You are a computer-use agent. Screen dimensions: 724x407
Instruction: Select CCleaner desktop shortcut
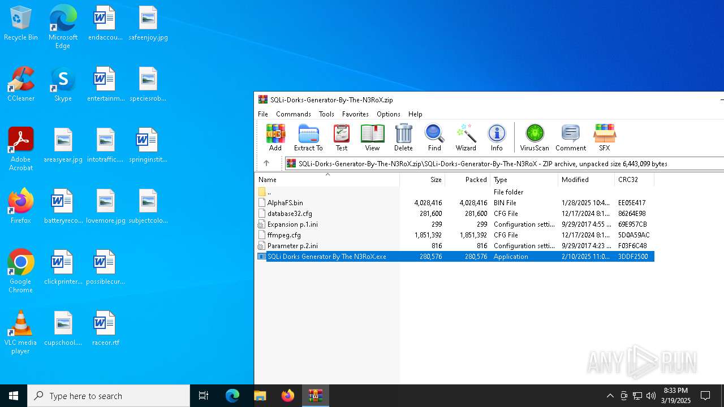click(21, 85)
